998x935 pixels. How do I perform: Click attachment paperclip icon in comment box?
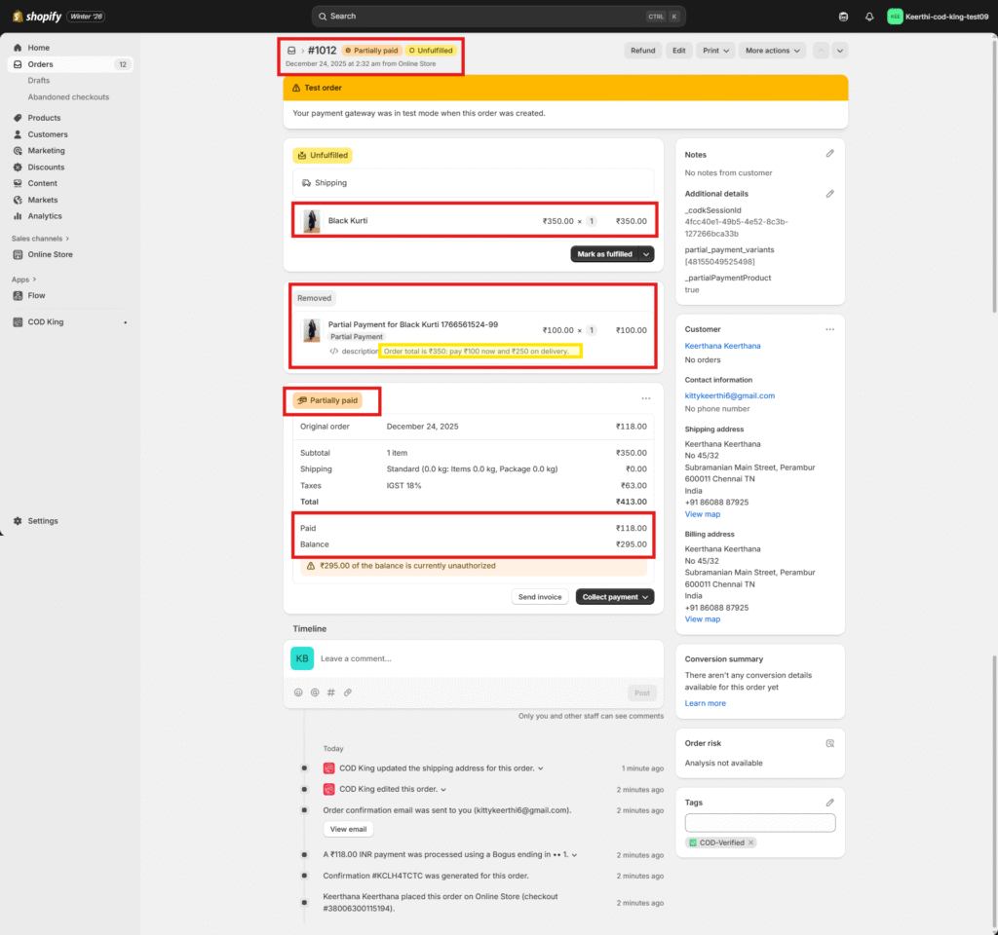(348, 692)
